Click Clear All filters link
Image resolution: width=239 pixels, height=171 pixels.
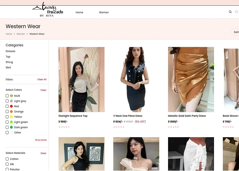(42, 80)
